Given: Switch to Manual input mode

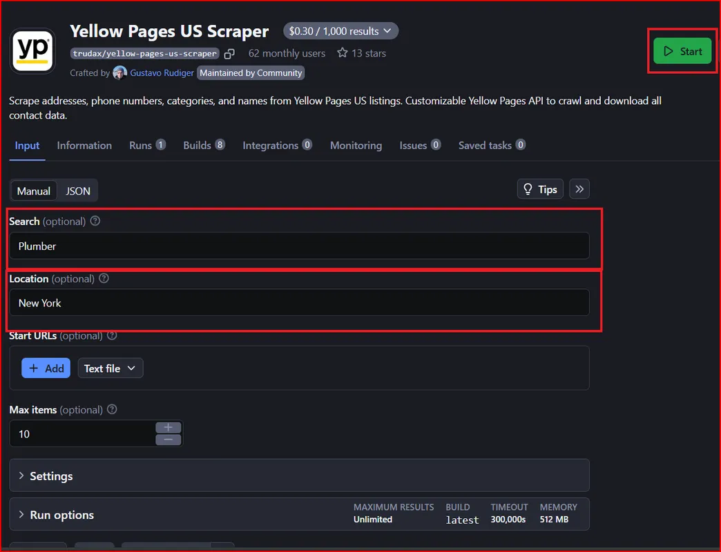Looking at the screenshot, I should [x=34, y=190].
